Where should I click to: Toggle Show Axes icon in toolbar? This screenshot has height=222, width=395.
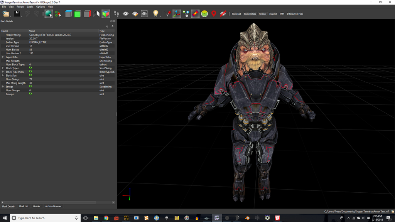click(x=177, y=14)
